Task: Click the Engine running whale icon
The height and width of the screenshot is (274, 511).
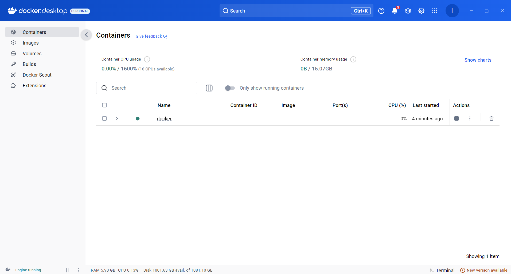Action: pyautogui.click(x=8, y=270)
